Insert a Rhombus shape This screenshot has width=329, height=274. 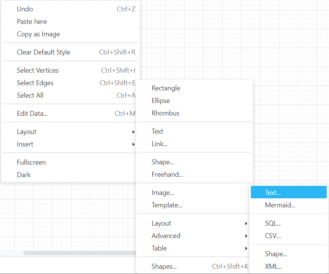[x=165, y=113]
